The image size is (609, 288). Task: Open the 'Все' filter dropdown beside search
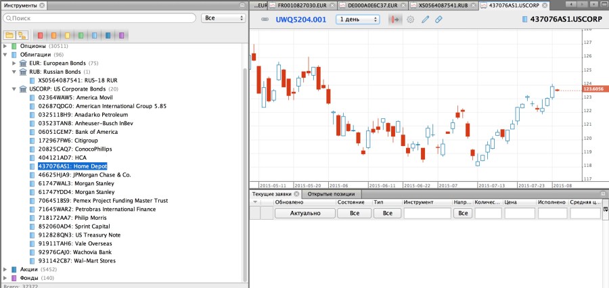point(224,18)
